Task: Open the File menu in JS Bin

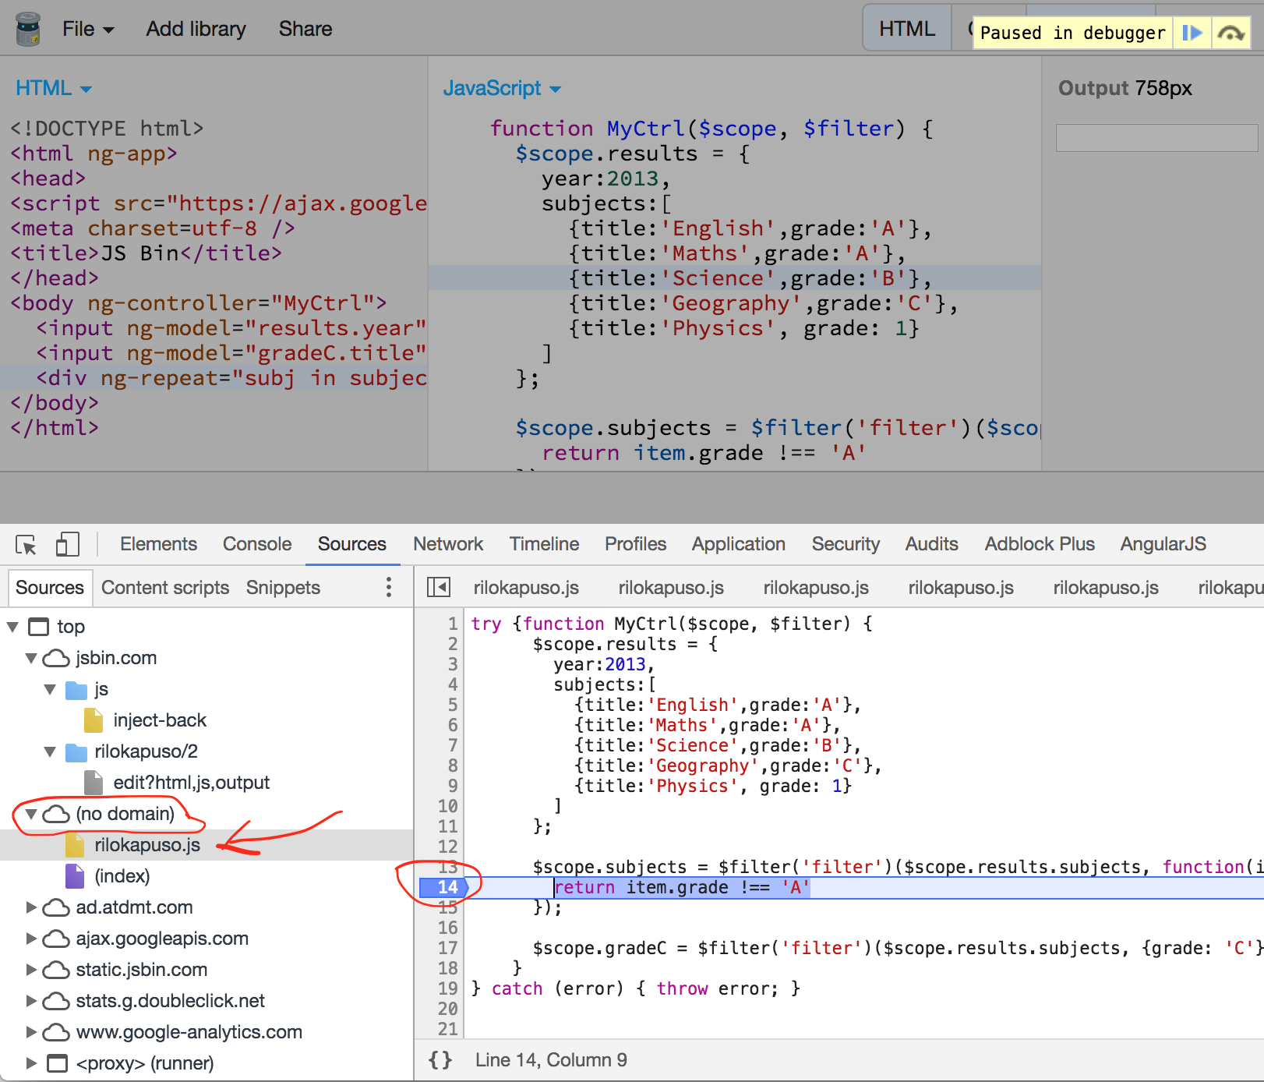Action: click(x=88, y=29)
